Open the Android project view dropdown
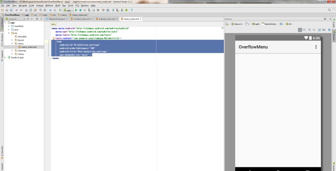336x171 pixels. tap(15, 19)
